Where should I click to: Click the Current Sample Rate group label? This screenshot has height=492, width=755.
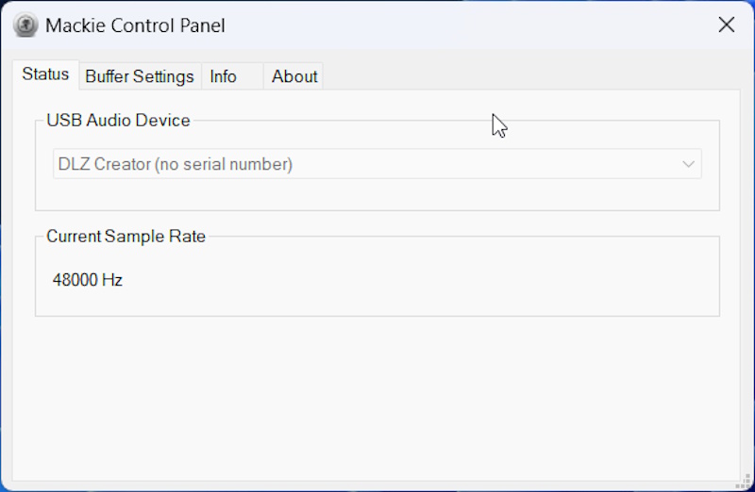[x=126, y=237]
